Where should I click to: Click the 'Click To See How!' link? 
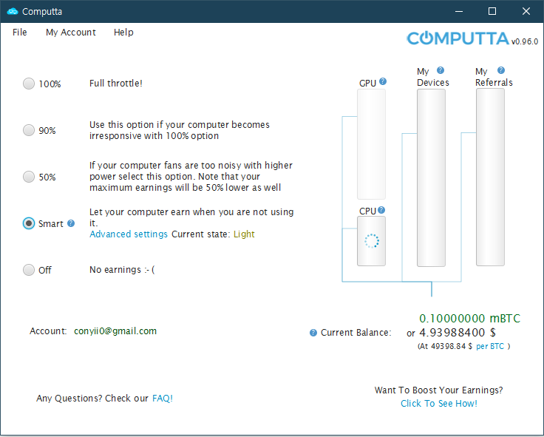click(439, 404)
